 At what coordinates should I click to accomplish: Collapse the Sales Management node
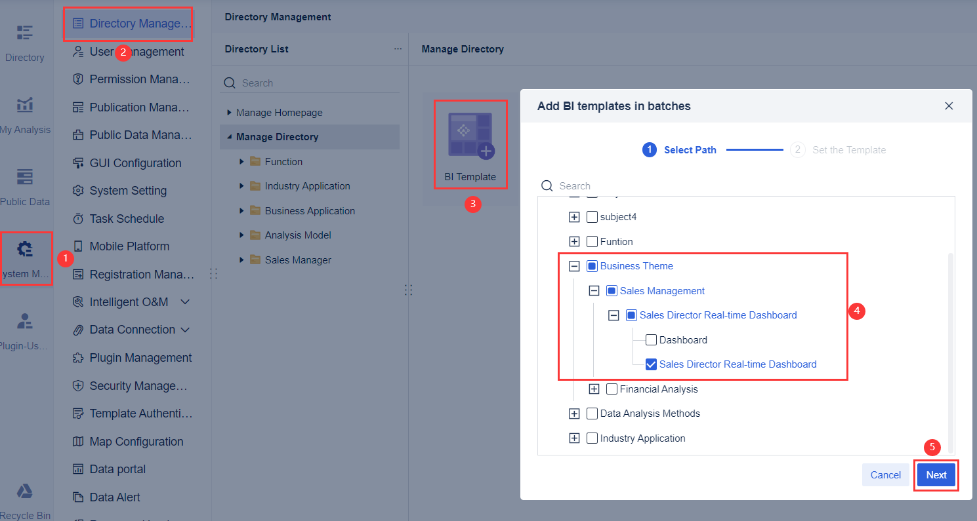coord(594,291)
